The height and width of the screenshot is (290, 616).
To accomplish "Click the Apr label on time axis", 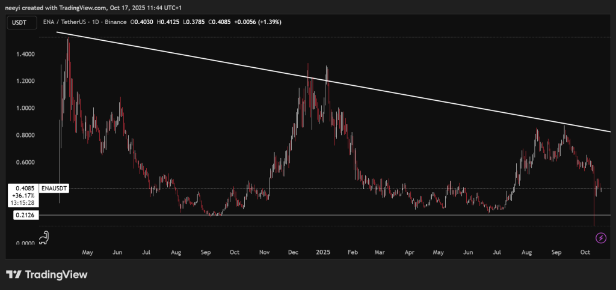I will (409, 253).
